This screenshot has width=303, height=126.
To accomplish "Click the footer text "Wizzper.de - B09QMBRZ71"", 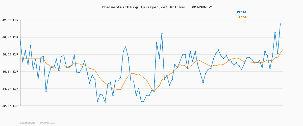I will click(x=37, y=123).
